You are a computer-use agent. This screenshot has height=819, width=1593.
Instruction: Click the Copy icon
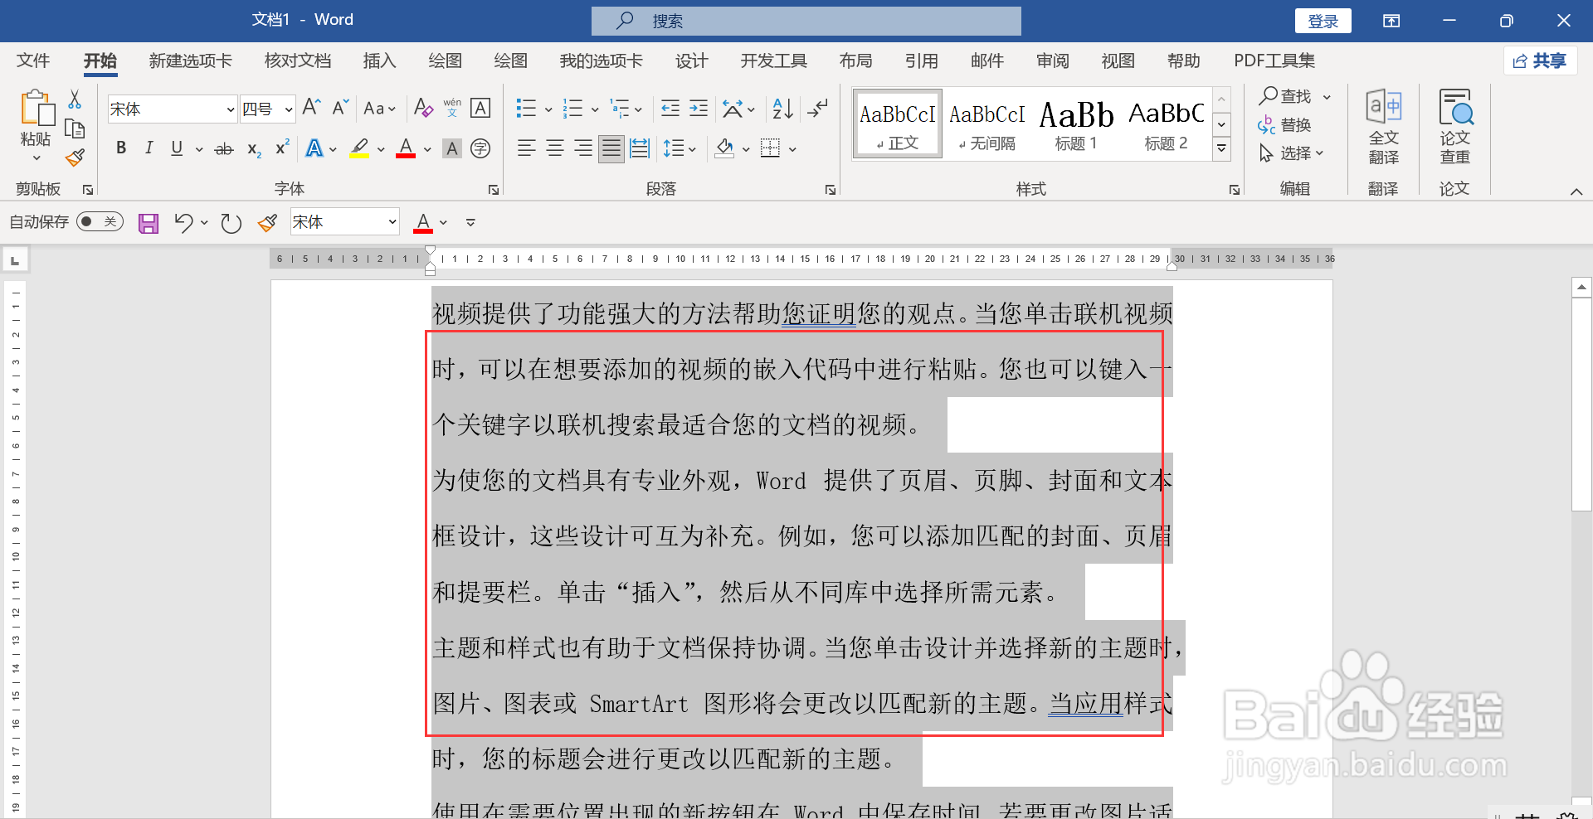[x=75, y=128]
